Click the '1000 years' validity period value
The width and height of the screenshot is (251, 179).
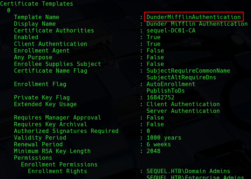point(164,137)
